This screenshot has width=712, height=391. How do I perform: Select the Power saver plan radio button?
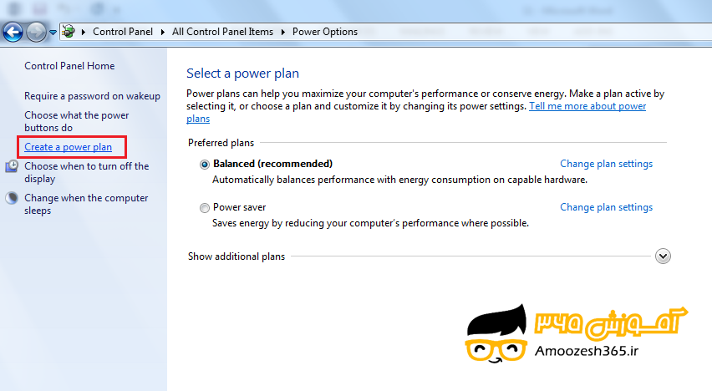pyautogui.click(x=205, y=208)
